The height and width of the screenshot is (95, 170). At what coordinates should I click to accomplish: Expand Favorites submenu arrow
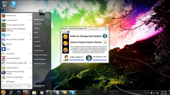(x=49, y=41)
